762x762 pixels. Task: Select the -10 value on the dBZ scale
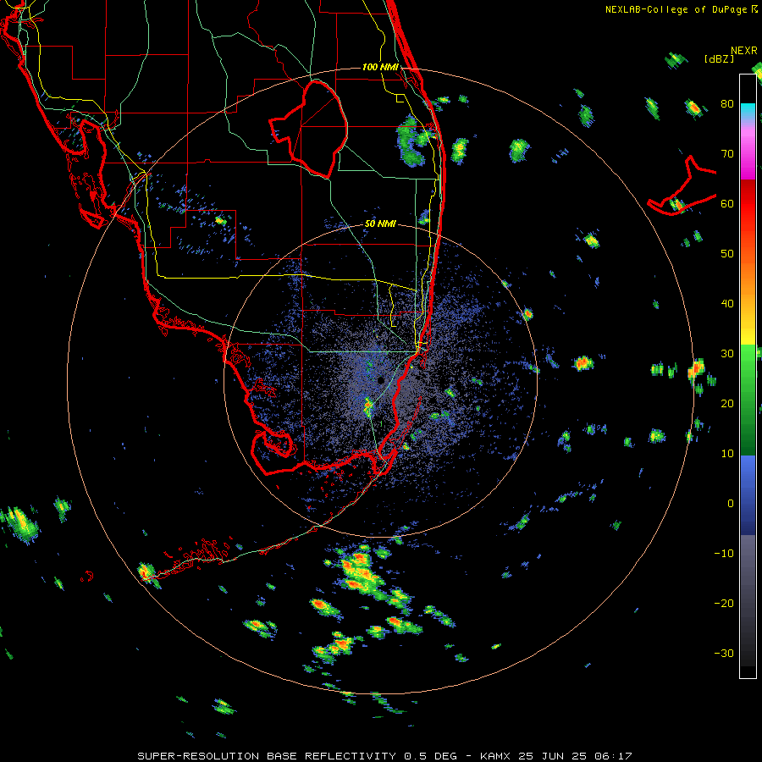click(724, 554)
